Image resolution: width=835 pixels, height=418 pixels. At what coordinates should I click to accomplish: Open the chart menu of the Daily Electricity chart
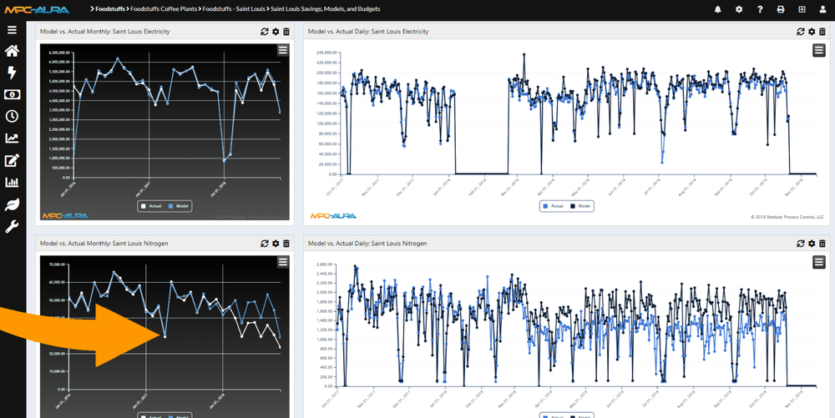pyautogui.click(x=819, y=50)
